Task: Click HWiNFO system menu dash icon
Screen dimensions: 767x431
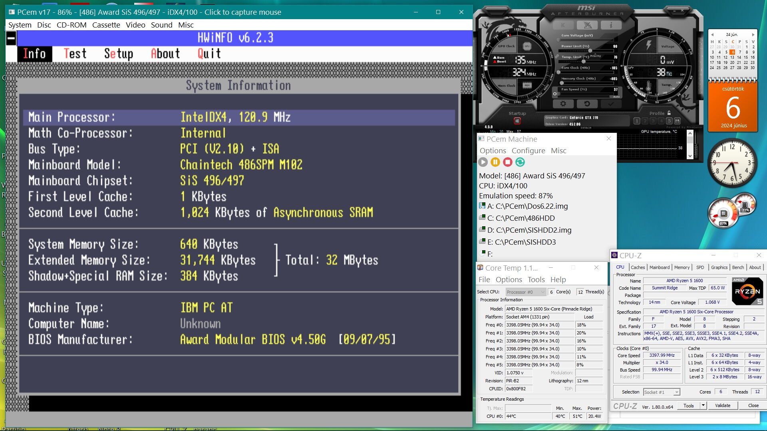Action: click(x=11, y=39)
